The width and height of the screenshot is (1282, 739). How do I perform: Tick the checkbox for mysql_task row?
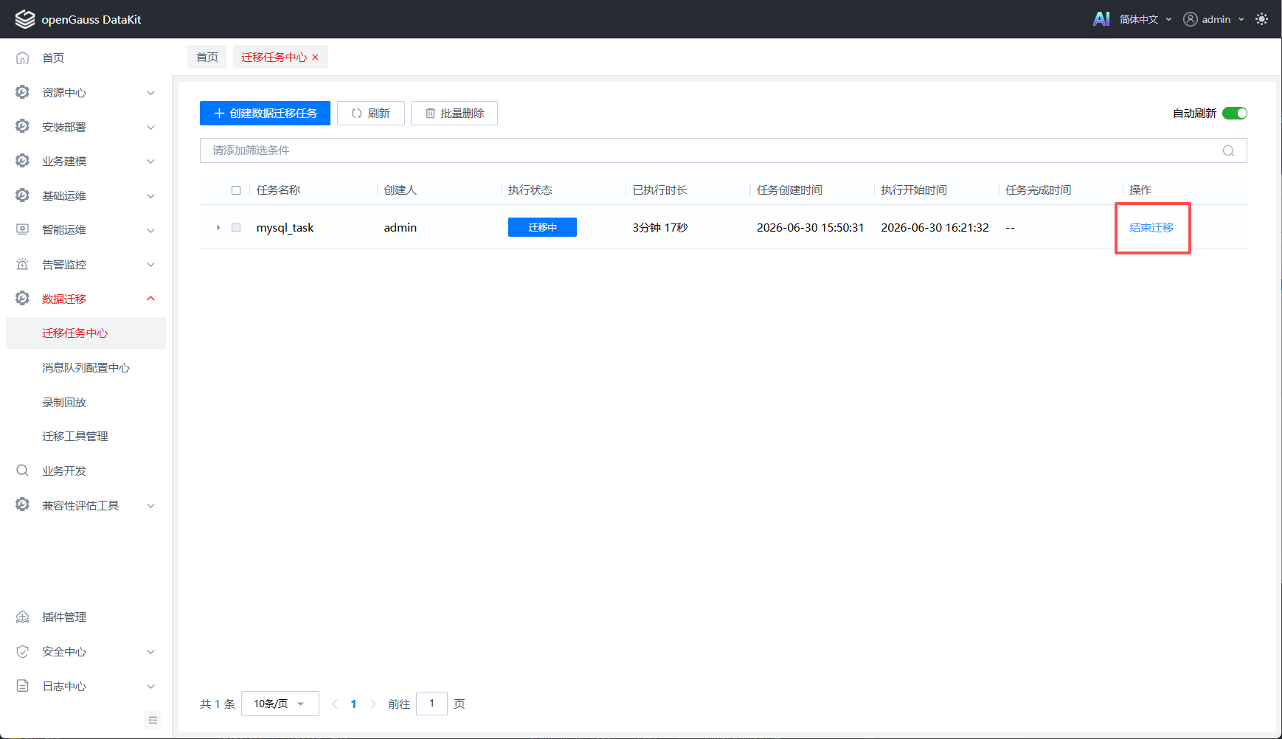tap(236, 227)
